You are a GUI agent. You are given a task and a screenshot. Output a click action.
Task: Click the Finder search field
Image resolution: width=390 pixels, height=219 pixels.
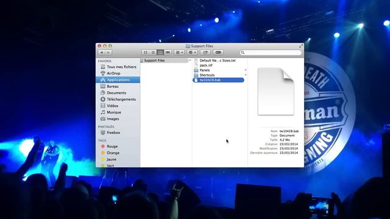(x=271, y=52)
